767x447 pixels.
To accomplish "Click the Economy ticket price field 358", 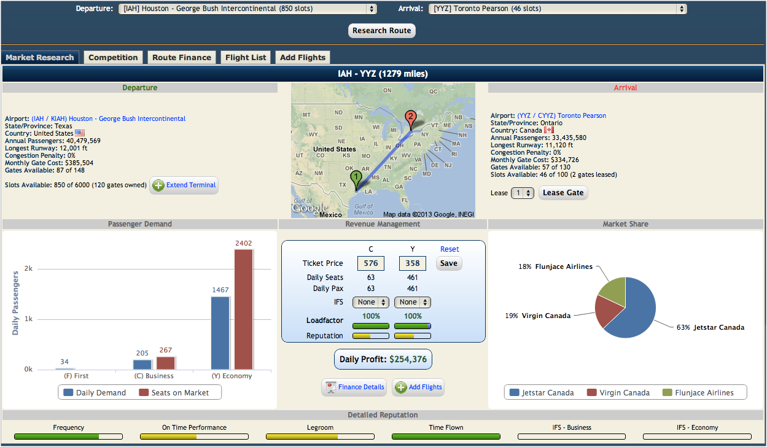I will (x=413, y=263).
